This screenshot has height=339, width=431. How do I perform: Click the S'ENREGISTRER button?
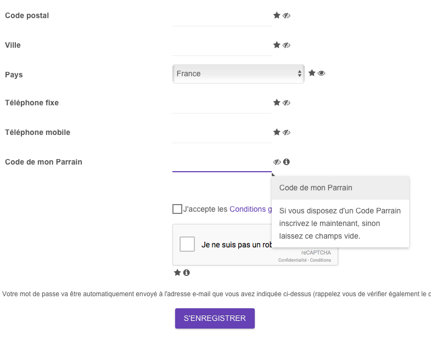[215, 318]
